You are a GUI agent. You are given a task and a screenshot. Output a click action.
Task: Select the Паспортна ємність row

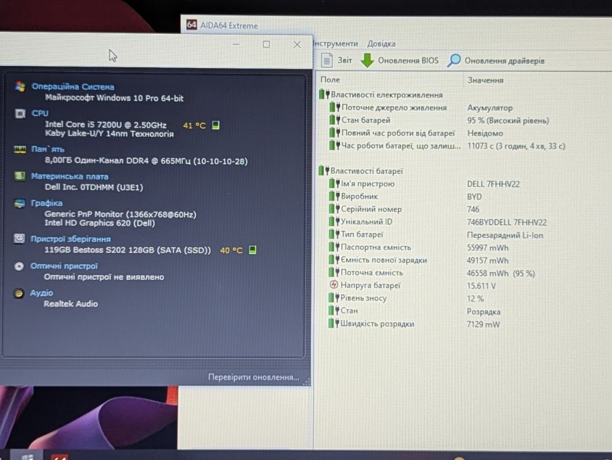pyautogui.click(x=418, y=247)
